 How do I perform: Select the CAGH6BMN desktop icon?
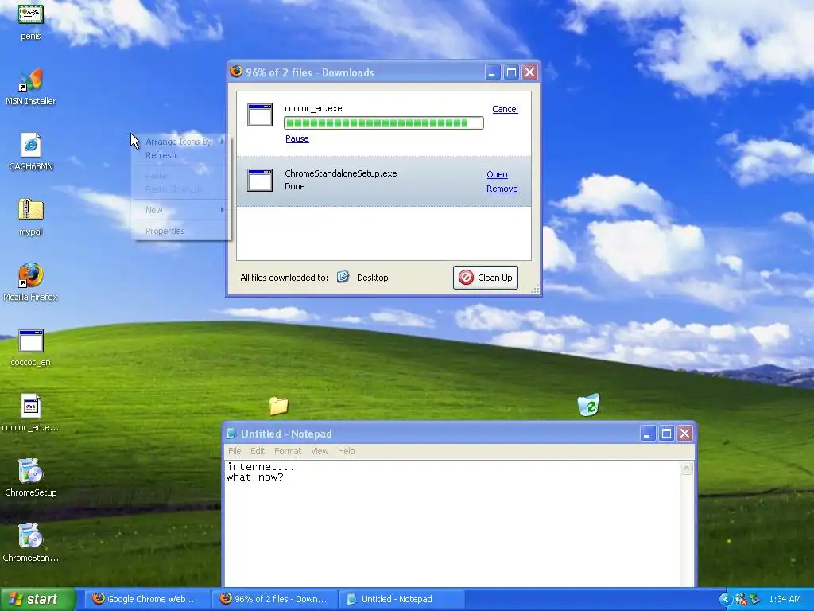(x=31, y=152)
